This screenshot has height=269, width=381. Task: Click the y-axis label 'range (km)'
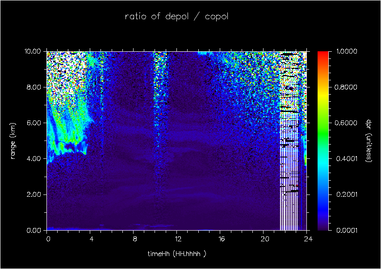click(x=13, y=141)
